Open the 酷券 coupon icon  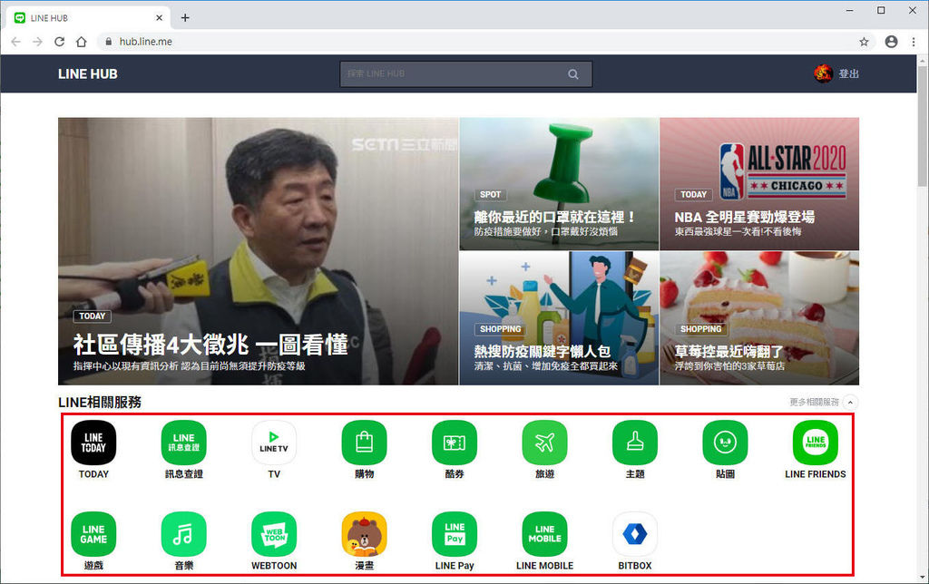click(x=455, y=443)
